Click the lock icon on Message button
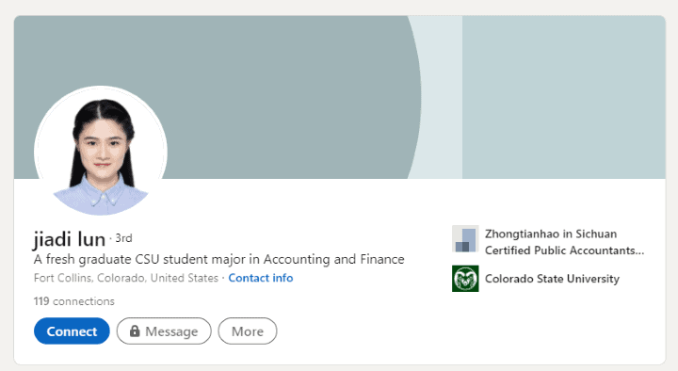 coord(135,331)
